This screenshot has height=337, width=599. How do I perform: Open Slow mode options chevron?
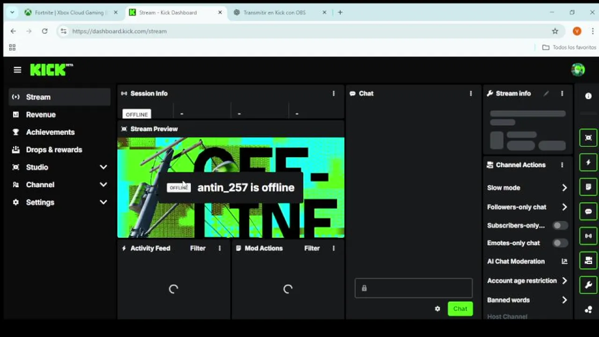[564, 188]
